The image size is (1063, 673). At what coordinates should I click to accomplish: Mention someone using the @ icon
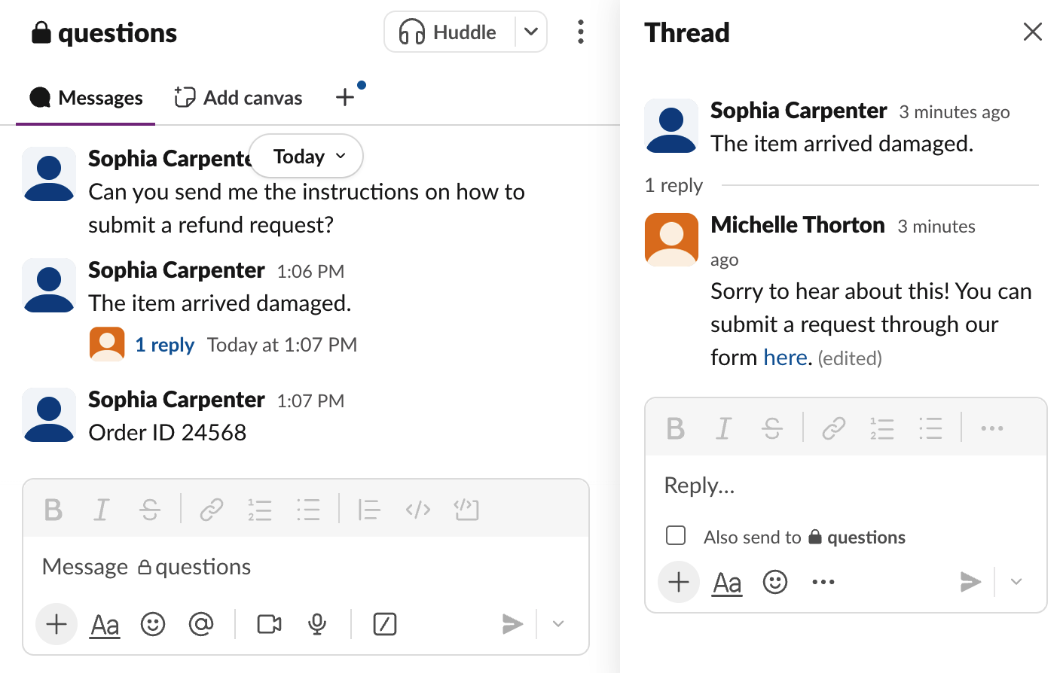click(201, 624)
